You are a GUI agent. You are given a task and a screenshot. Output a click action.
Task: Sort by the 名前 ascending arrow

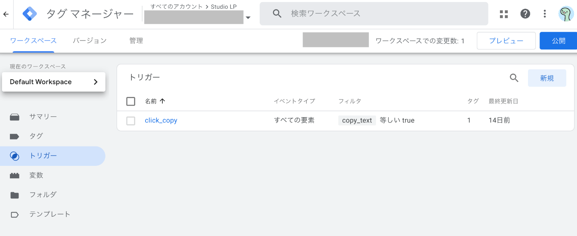[x=162, y=101]
